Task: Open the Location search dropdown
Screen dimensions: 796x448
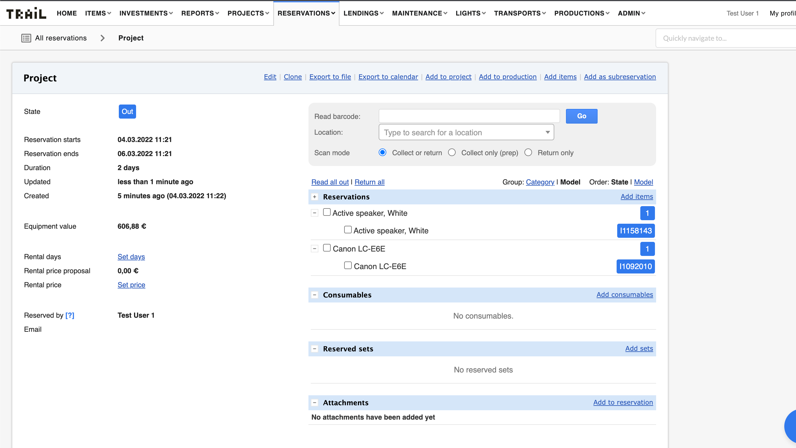Action: (466, 132)
